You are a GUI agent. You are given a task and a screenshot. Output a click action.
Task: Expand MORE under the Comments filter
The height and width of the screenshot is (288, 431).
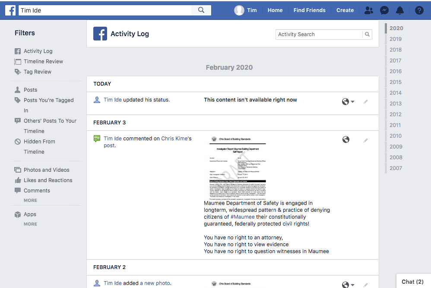(x=30, y=201)
